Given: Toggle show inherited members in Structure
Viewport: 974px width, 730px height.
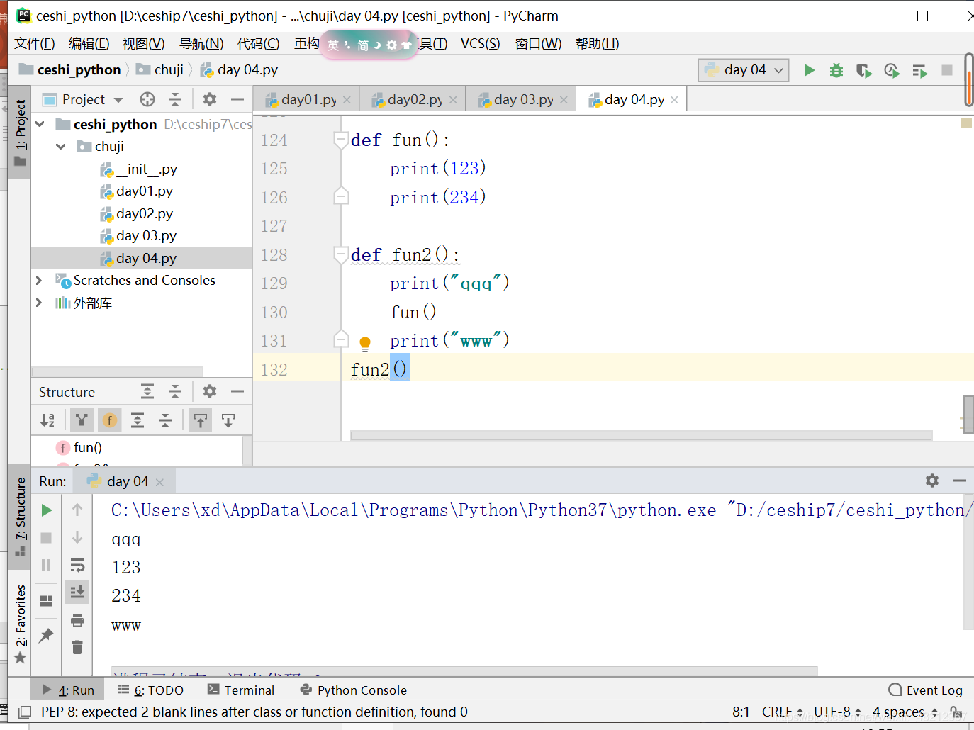Looking at the screenshot, I should tap(82, 420).
